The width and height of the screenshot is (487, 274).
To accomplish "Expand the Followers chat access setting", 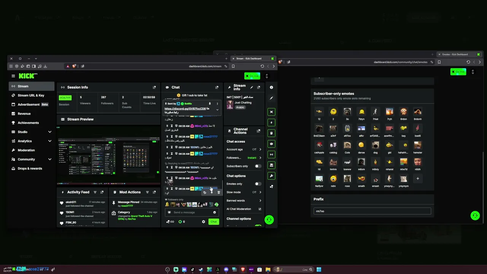I will click(244, 158).
